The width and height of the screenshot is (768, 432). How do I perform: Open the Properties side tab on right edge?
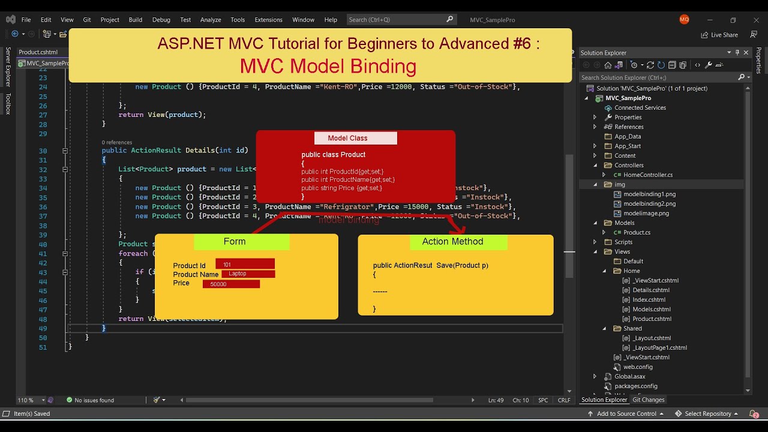click(x=758, y=61)
